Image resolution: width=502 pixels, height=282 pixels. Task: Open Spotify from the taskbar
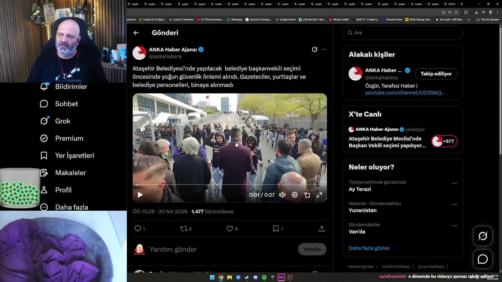coord(264,277)
